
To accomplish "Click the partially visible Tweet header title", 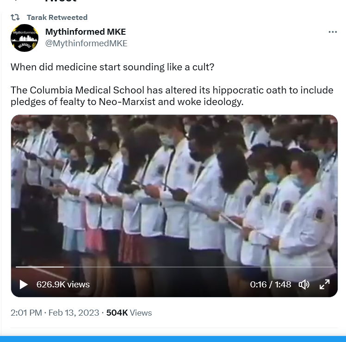I will click(x=61, y=1).
